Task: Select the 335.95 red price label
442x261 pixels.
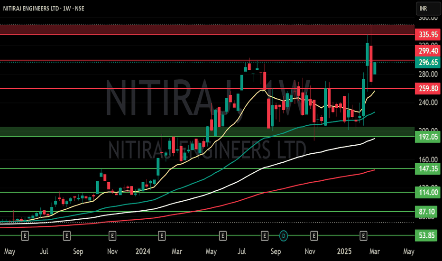Action: coord(428,35)
